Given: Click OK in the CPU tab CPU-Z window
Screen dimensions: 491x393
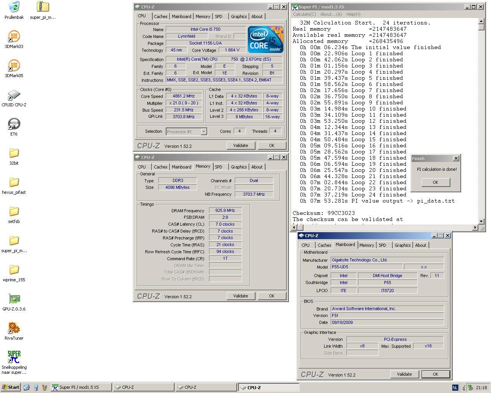Looking at the screenshot, I should coord(272,145).
